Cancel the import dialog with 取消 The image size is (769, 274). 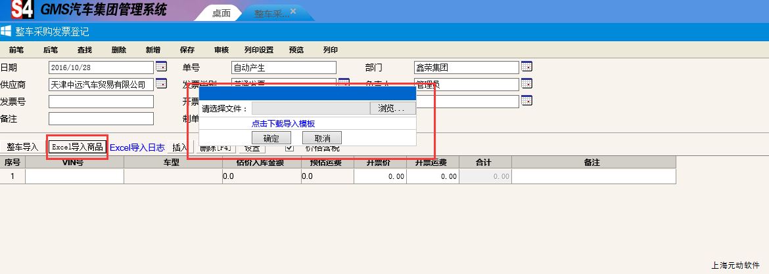point(322,138)
